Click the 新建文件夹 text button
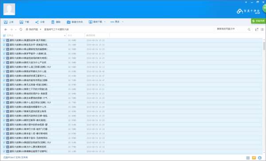This screenshot has width=266, height=161. coord(77,22)
